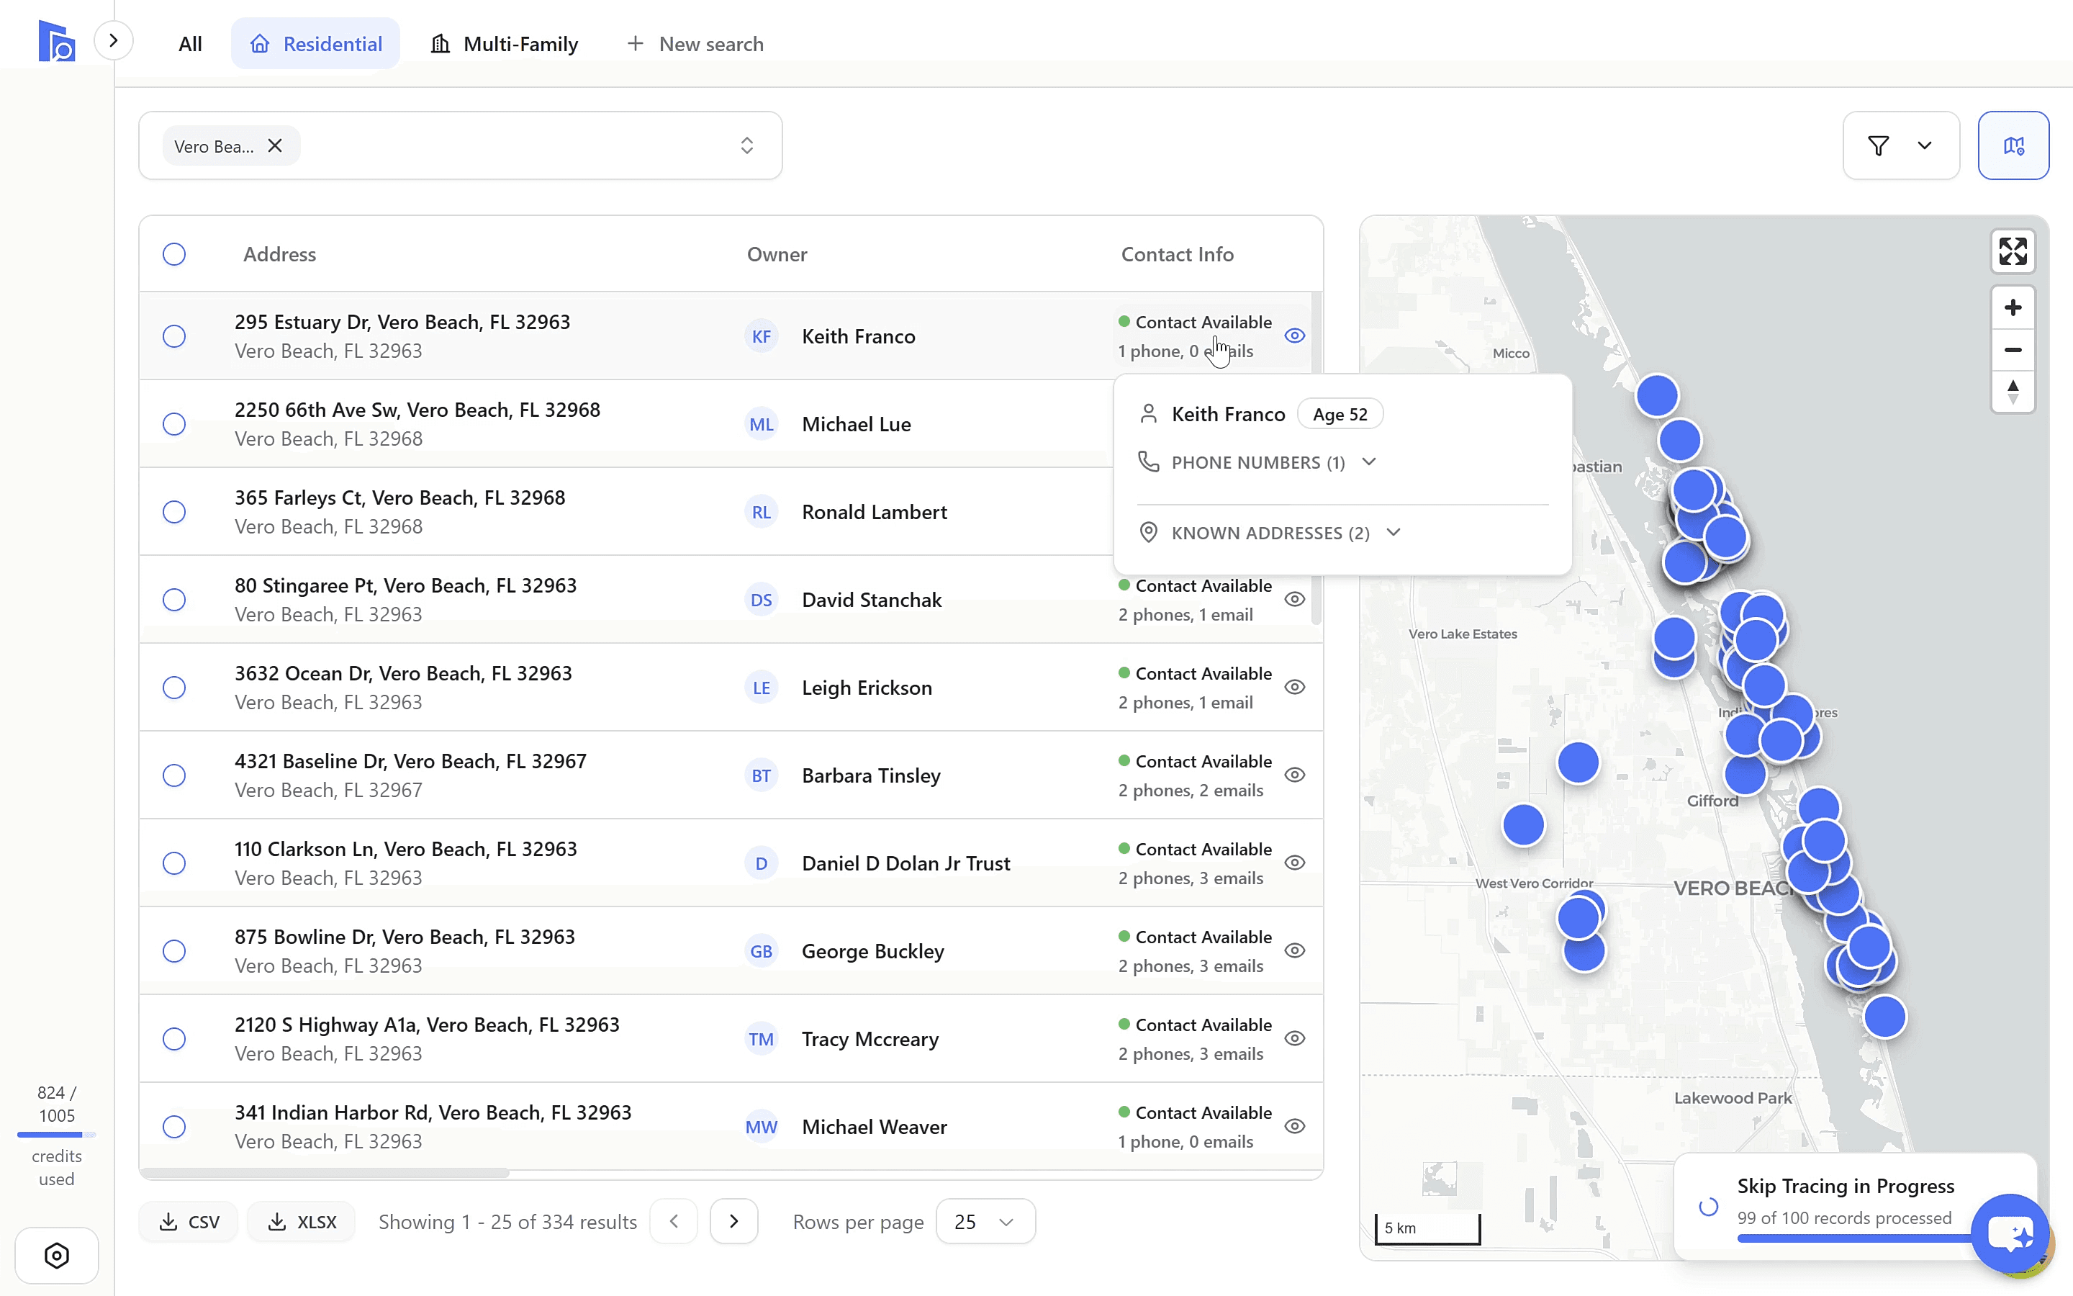
Task: Open the chat assistant bubble icon
Action: tap(2010, 1233)
